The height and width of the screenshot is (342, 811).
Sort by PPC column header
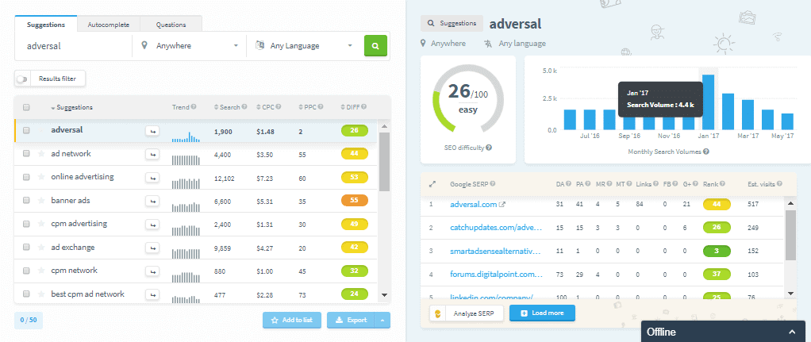tap(308, 107)
